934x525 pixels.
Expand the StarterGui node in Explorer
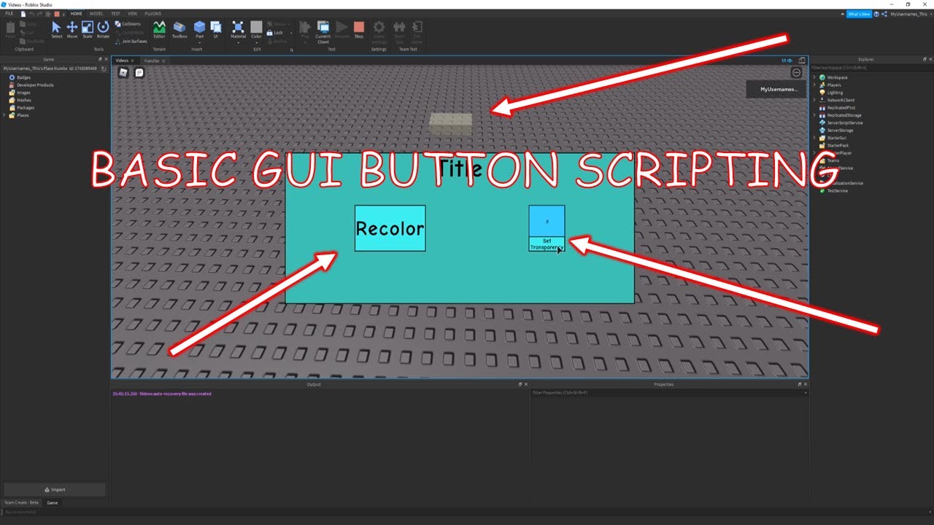click(815, 138)
